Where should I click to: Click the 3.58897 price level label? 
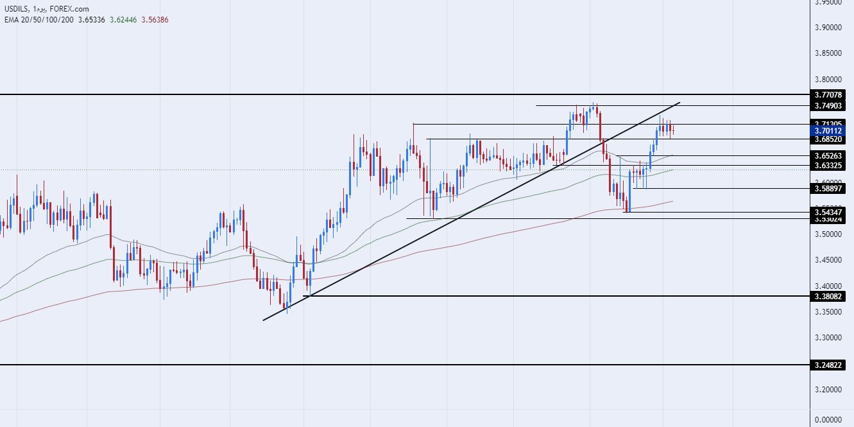(x=829, y=188)
